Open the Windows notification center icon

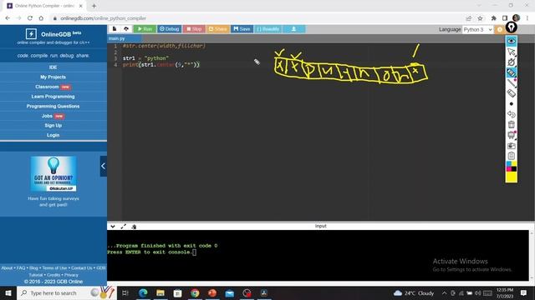click(x=523, y=292)
